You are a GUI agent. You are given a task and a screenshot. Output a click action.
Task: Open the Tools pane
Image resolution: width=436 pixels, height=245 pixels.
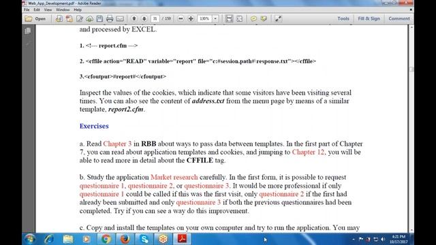tap(343, 18)
